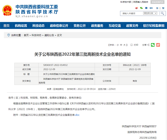Share article via green WeChat icon
The height and width of the screenshot is (140, 167).
(153, 45)
